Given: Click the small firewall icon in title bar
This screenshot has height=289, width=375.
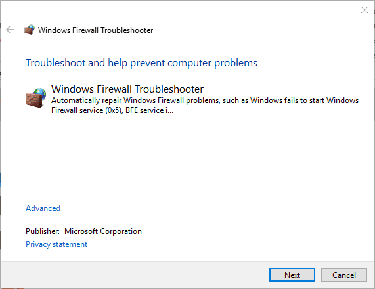Looking at the screenshot, I should click(x=29, y=30).
